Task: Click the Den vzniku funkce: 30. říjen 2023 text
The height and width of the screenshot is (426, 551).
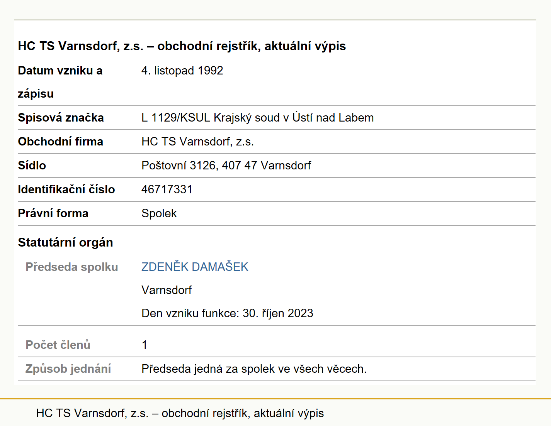Action: pos(227,313)
